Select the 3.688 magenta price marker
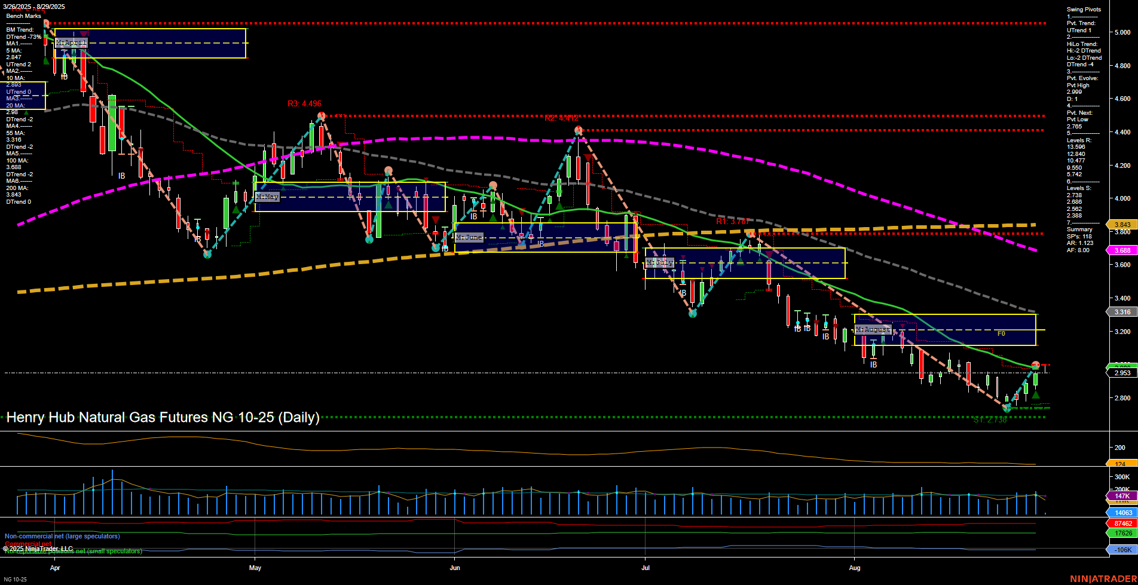1138x585 pixels. [1122, 250]
